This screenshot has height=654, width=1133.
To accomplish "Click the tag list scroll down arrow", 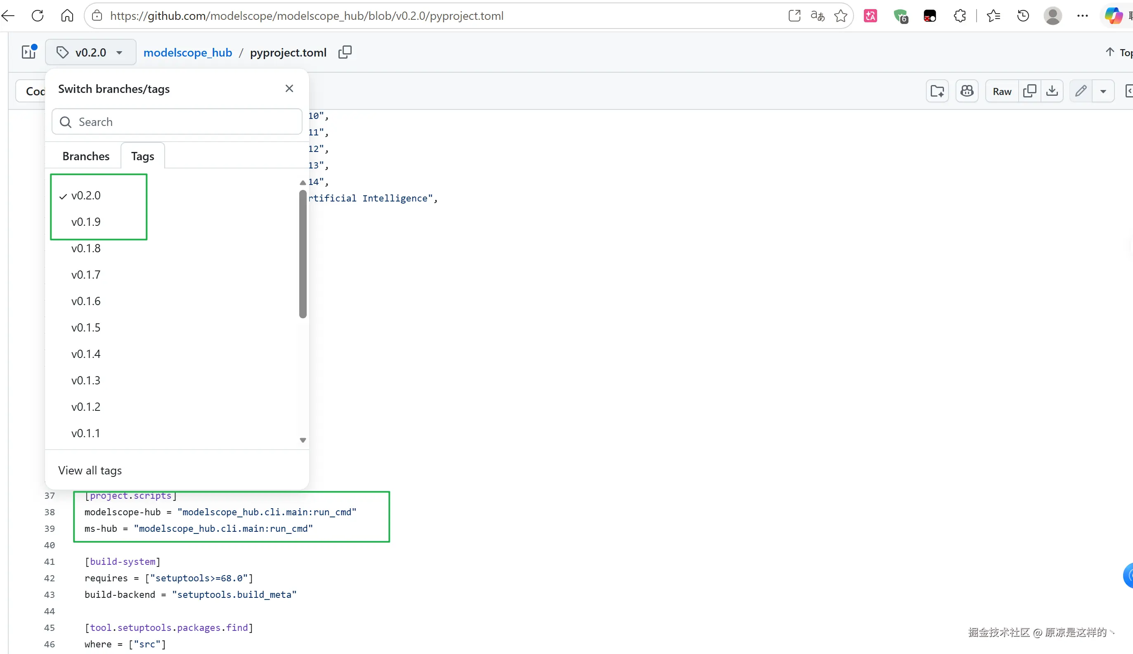I will pos(303,441).
